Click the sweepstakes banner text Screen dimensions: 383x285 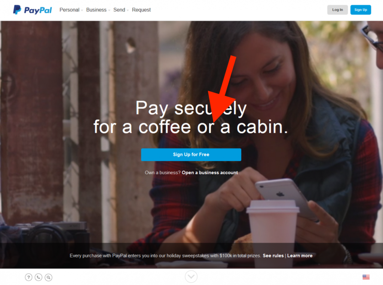click(x=165, y=256)
